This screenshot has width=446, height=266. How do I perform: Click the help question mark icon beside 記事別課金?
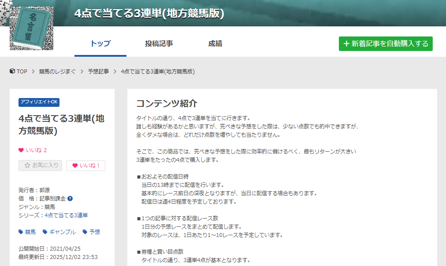[x=70, y=199]
